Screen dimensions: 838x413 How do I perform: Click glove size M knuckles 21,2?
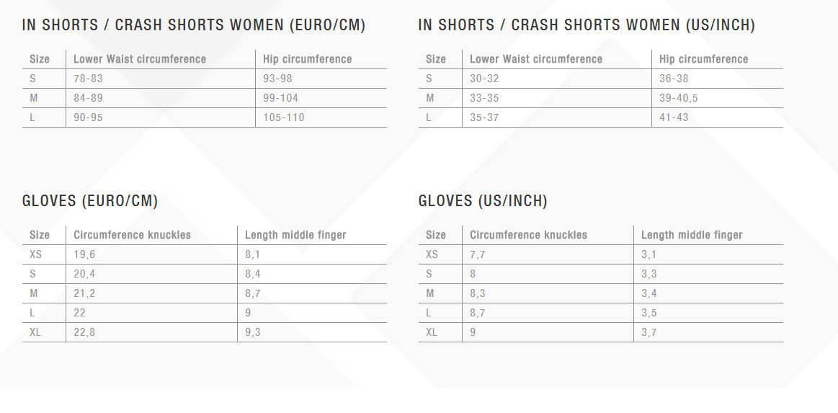click(84, 293)
